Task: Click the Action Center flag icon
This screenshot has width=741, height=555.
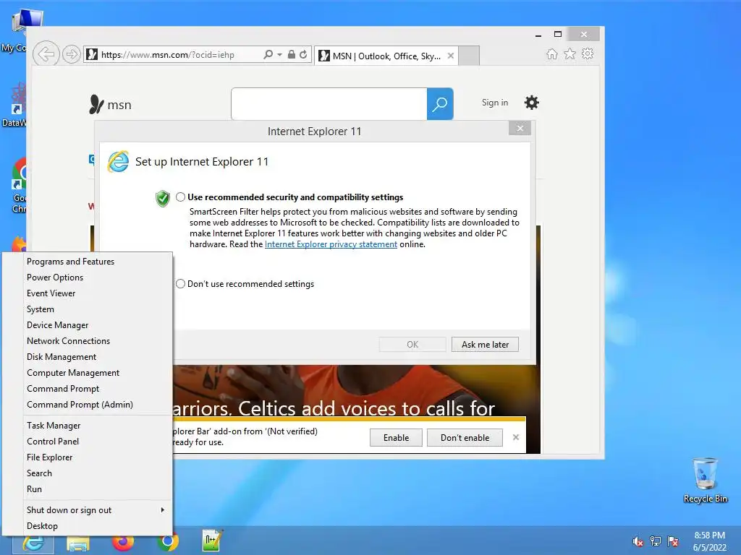Action: [x=673, y=541]
